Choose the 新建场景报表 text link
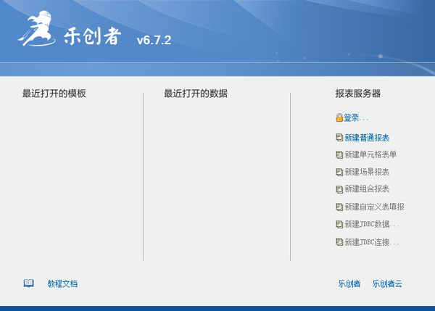 [x=367, y=172]
